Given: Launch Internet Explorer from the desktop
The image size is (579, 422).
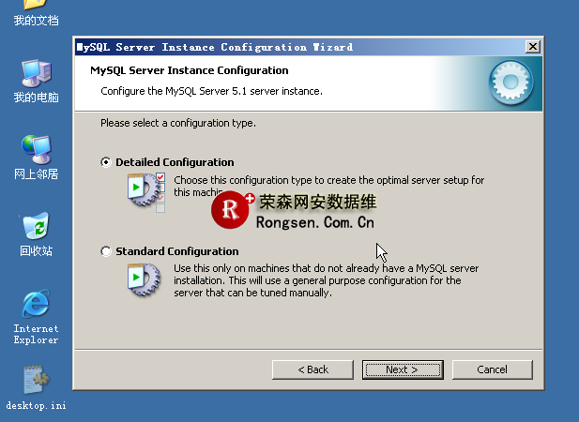Looking at the screenshot, I should click(x=36, y=305).
